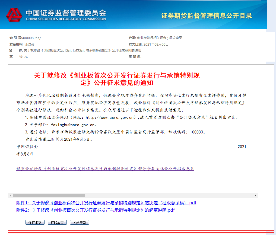Open the 证监会就修改 部分条款向社会公开征求意见 link
This screenshot has width=276, height=235.
click(105, 169)
